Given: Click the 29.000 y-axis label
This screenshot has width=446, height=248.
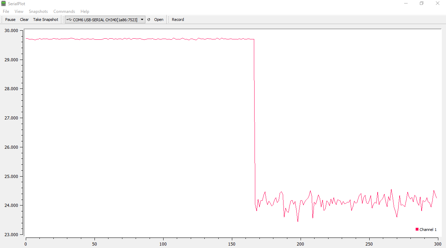Looking at the screenshot, I should coord(11,60).
